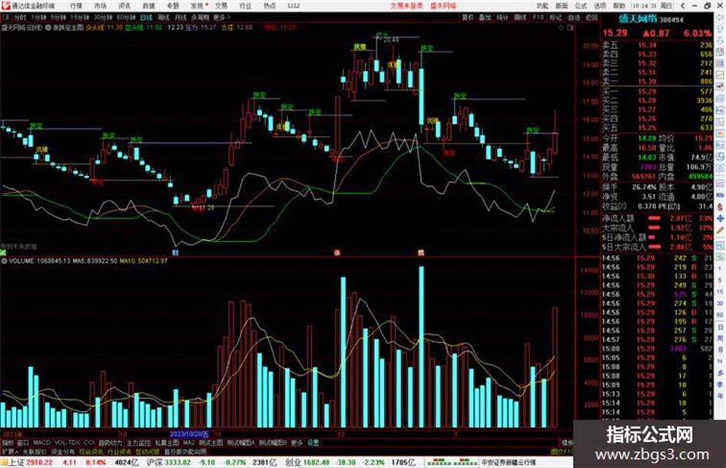This screenshot has height=468, width=726.
Task: Select the CCI indicator tab
Action: click(x=89, y=443)
